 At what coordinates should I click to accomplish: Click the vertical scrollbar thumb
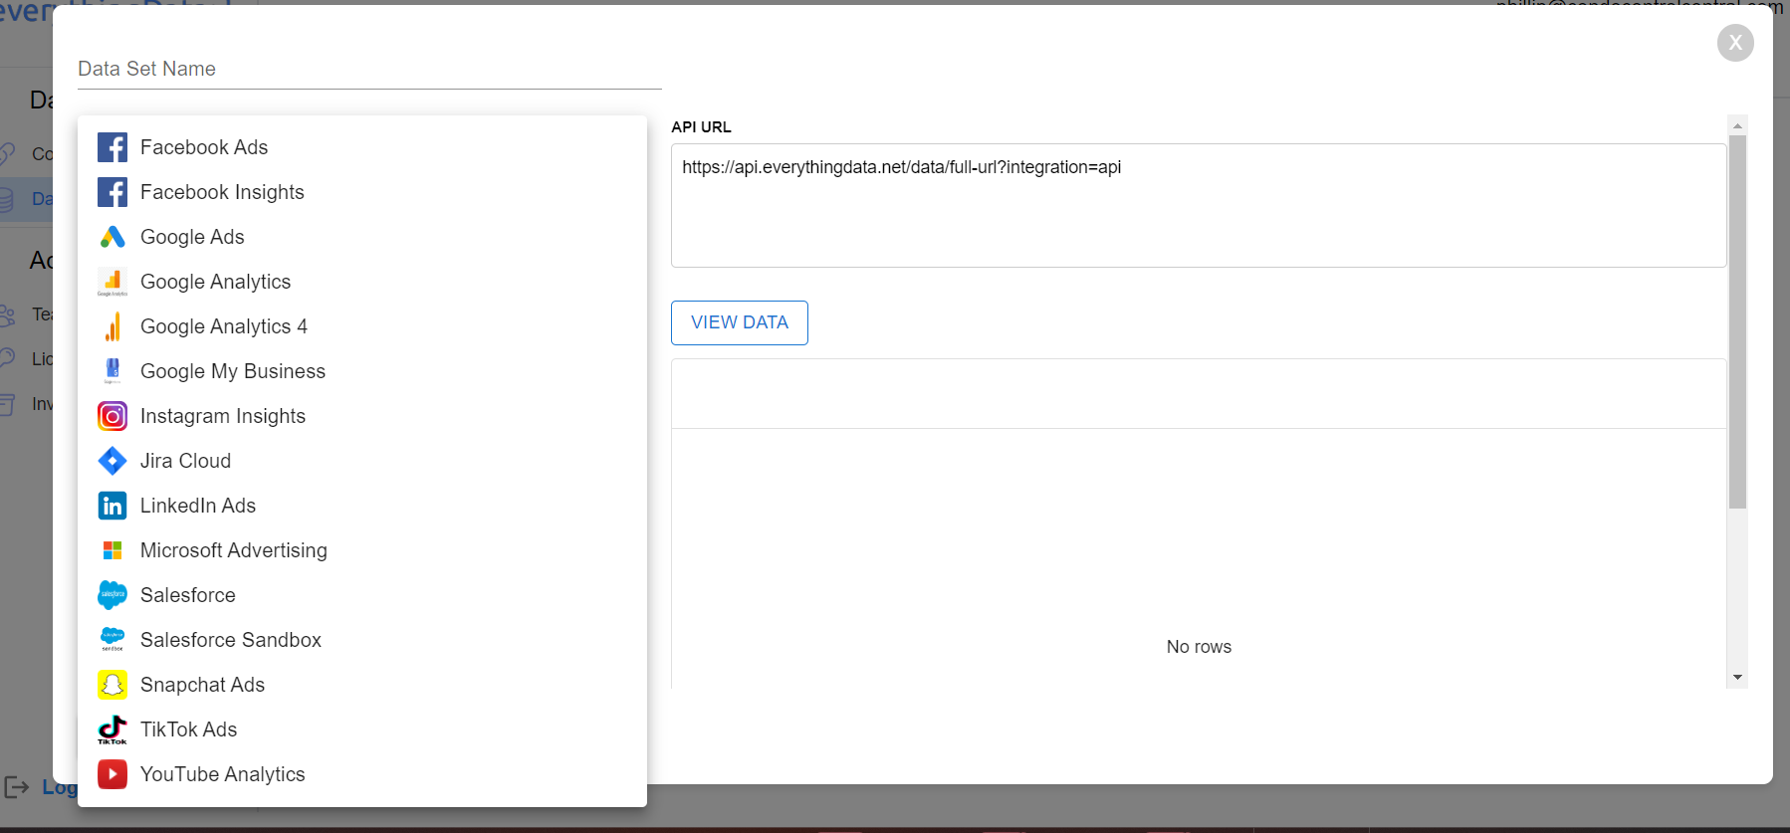click(1737, 321)
